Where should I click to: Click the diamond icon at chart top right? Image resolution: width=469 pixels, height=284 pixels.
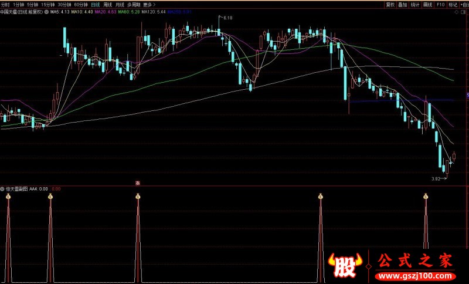point(457,12)
